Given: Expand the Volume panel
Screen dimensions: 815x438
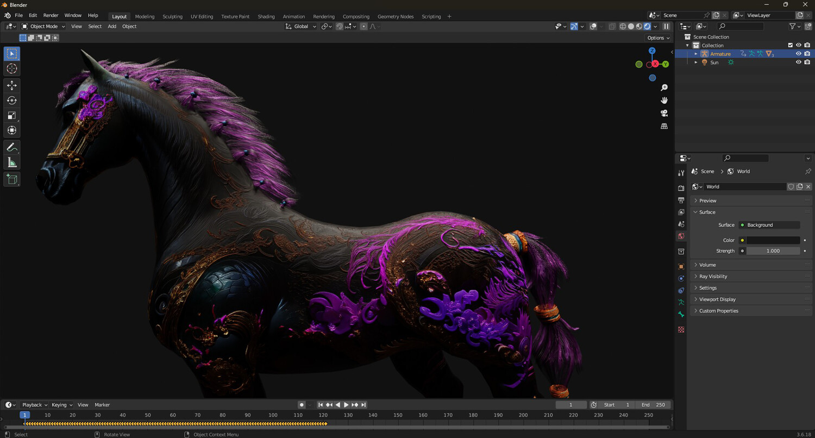Looking at the screenshot, I should (751, 265).
